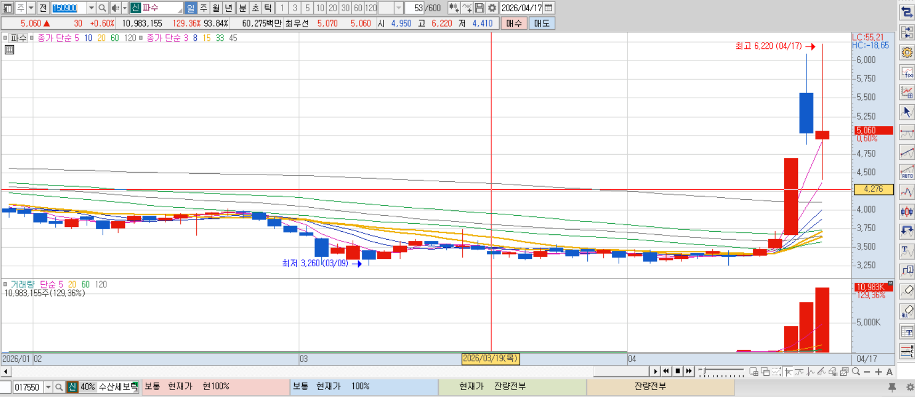Click the rewind button in bottom toolbar
Image resolution: width=915 pixels, height=397 pixels.
pyautogui.click(x=666, y=371)
